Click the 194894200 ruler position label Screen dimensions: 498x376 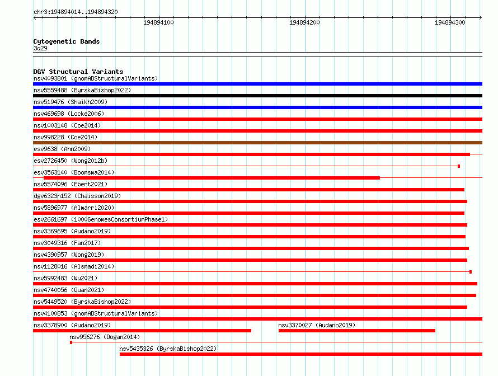304,22
